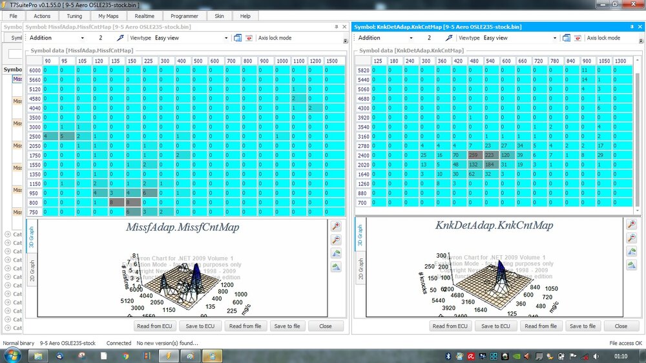646x363 pixels.
Task: Click the operand value field showing 2 in MissfCntMap
Action: tap(101, 38)
